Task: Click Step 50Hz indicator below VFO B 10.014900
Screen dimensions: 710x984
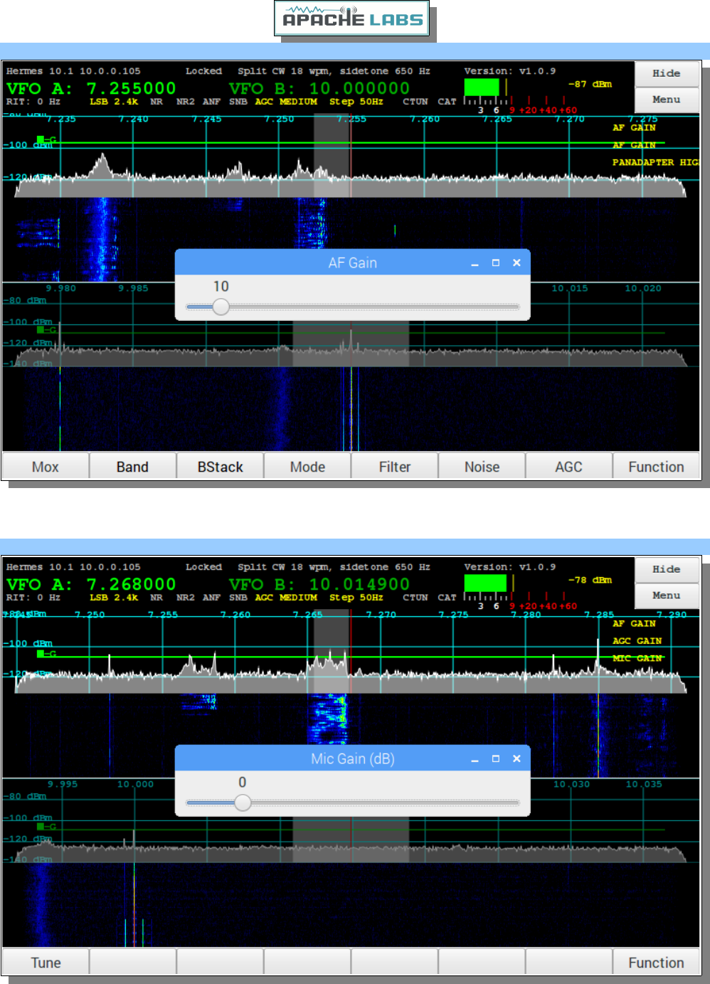Action: 356,598
